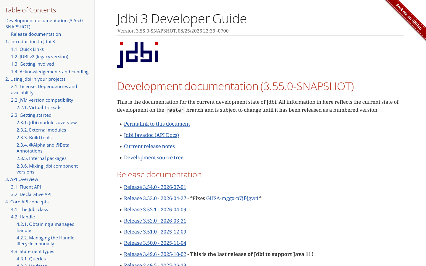426x266 pixels.
Task: Click the Version 3.55.0-SNAPSHOT date line
Action: coord(173,31)
